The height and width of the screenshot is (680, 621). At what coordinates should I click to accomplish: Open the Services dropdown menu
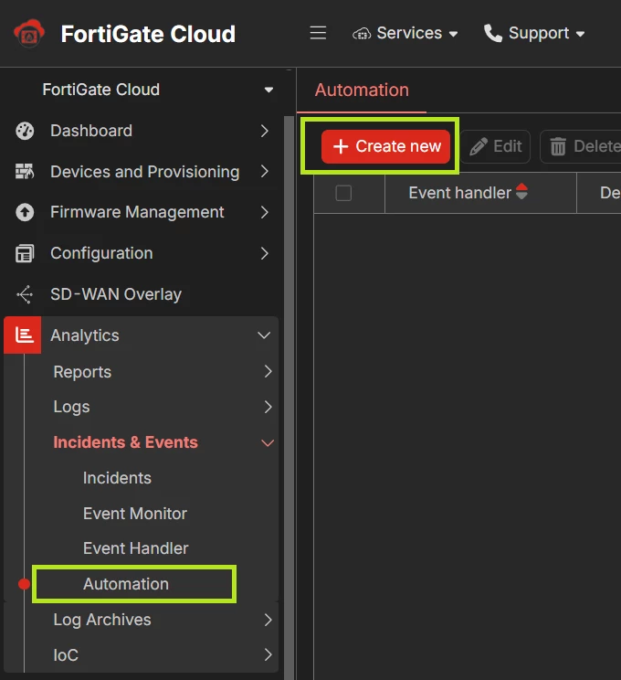tap(405, 34)
